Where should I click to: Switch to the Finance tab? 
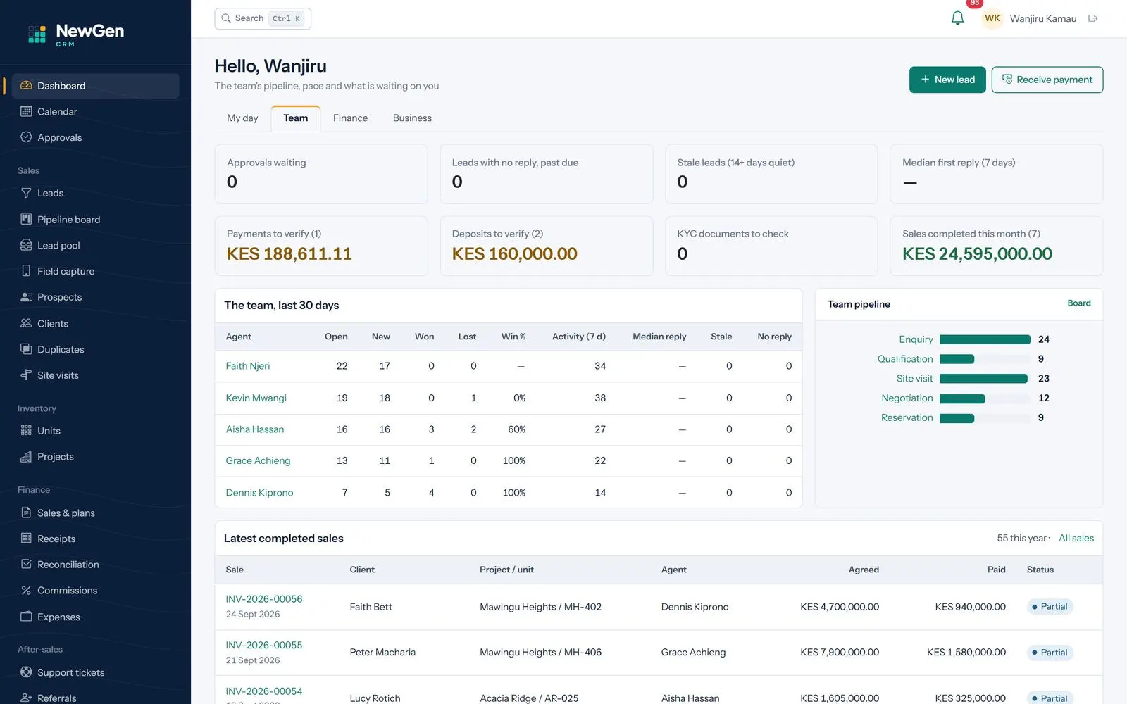click(x=350, y=118)
